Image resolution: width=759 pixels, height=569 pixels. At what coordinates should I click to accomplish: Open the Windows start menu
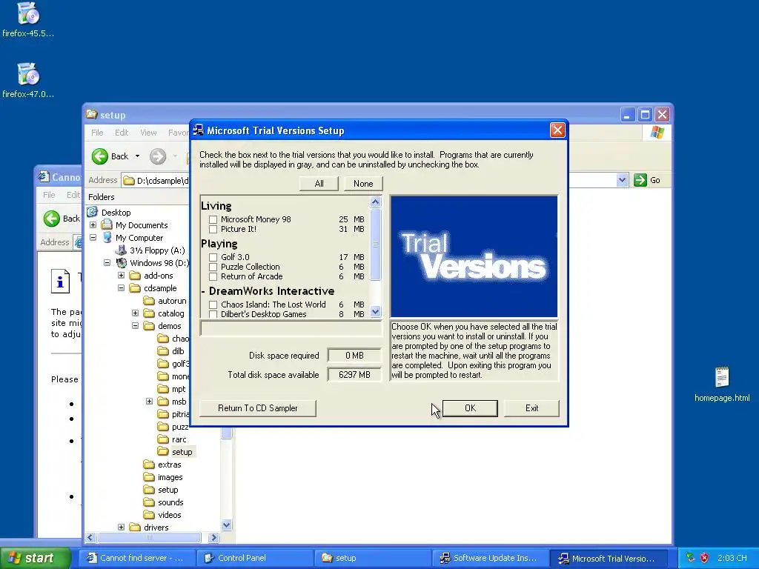coord(35,558)
